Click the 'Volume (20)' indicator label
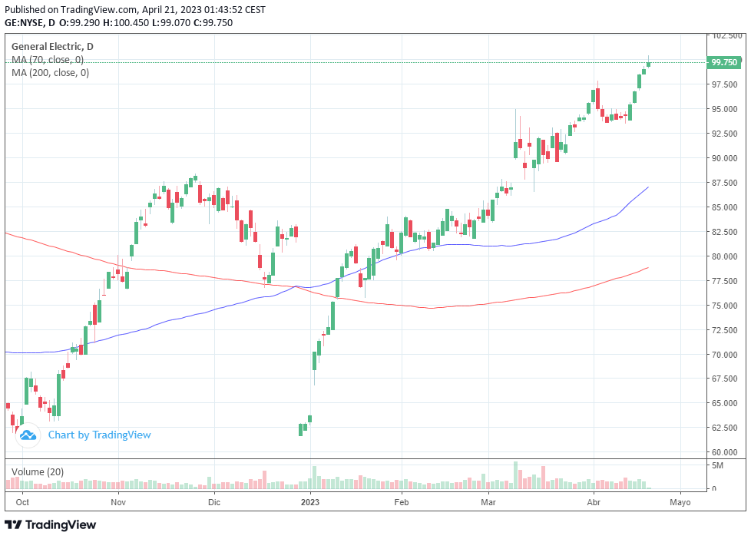This screenshot has height=539, width=751. (38, 471)
